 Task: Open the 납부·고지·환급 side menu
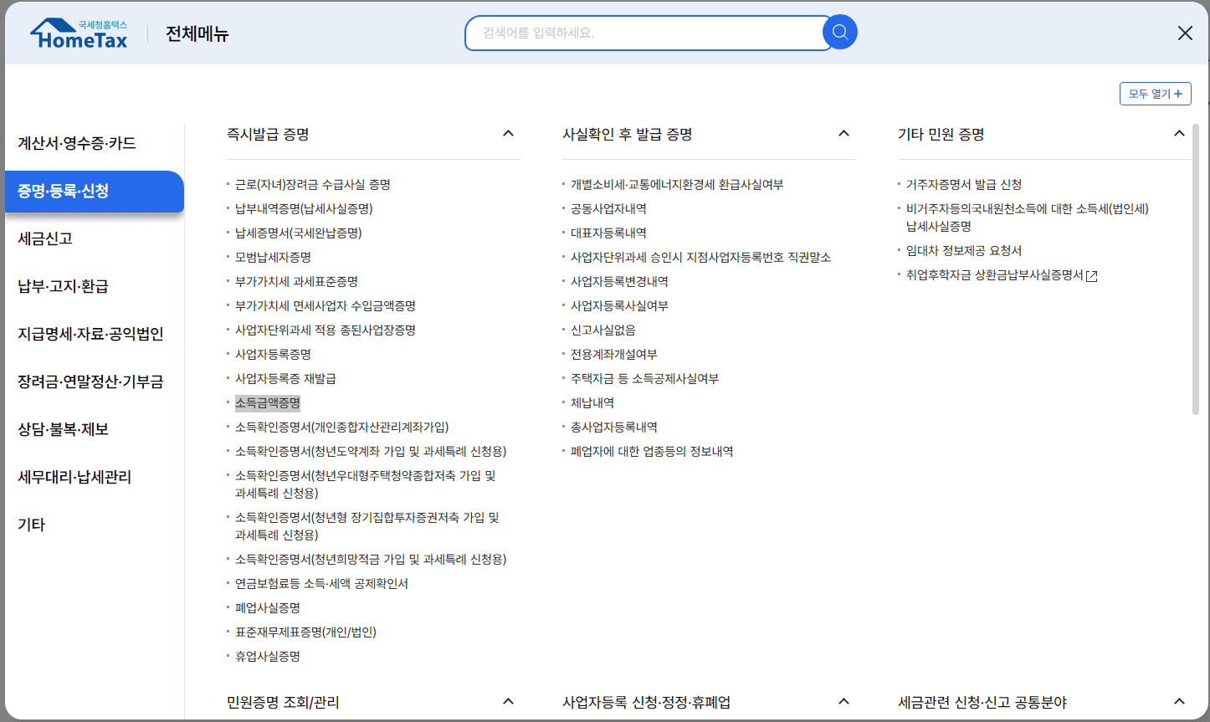tap(63, 286)
